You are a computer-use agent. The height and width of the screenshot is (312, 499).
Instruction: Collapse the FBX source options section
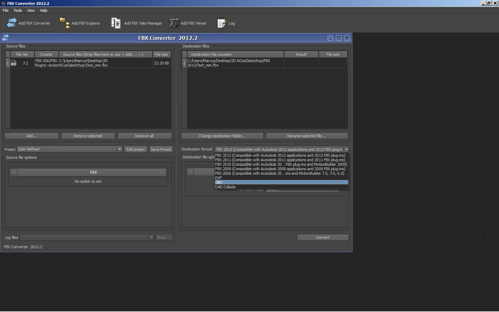click(14, 172)
